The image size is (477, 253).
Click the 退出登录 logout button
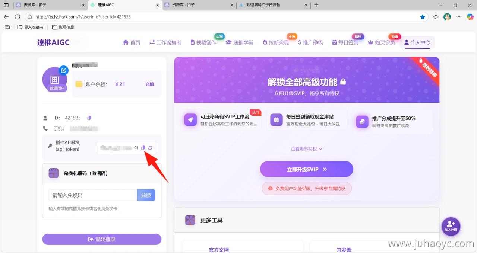pyautogui.click(x=102, y=239)
